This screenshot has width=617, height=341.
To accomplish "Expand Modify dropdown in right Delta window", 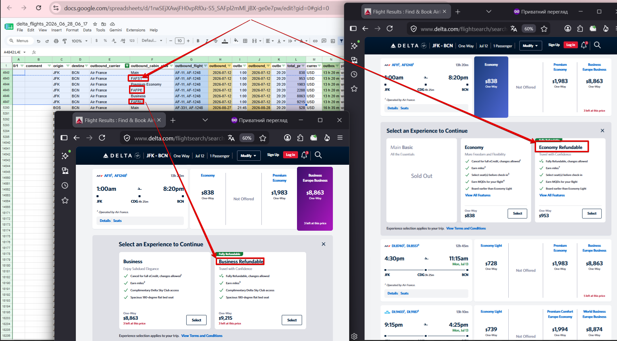I will pyautogui.click(x=530, y=46).
